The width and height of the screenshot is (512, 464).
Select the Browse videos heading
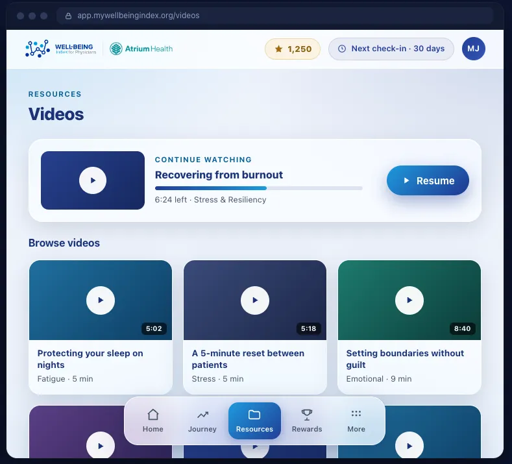click(x=64, y=243)
